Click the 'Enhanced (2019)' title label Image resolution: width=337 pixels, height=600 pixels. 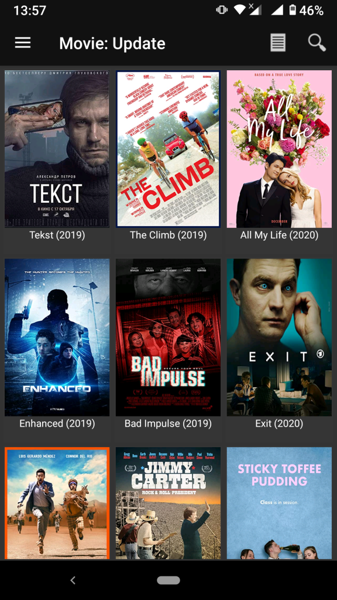pos(57,424)
